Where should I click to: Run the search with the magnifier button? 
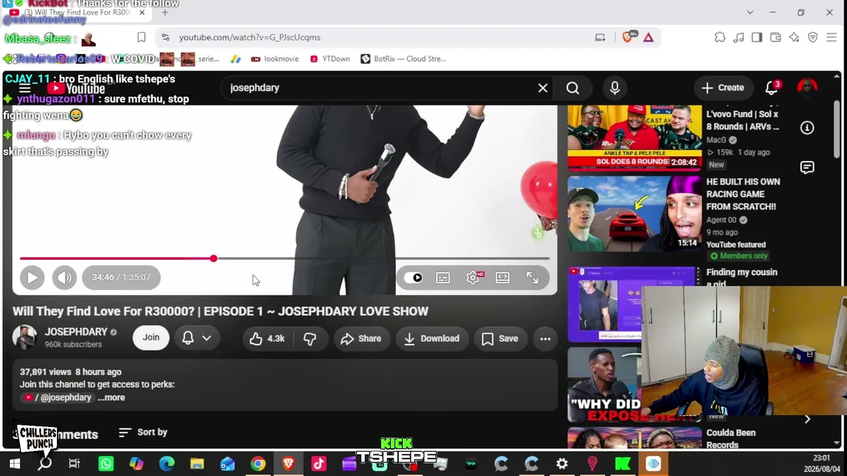click(573, 88)
